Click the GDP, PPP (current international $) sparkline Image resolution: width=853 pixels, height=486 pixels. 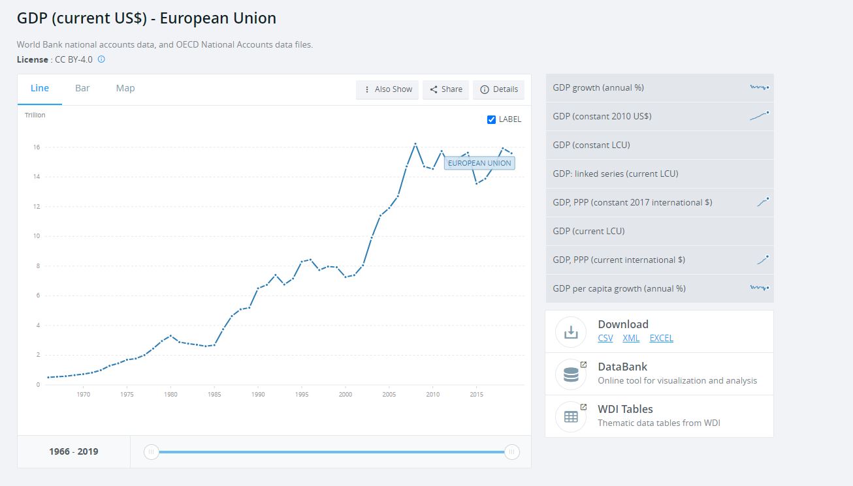[762, 260]
